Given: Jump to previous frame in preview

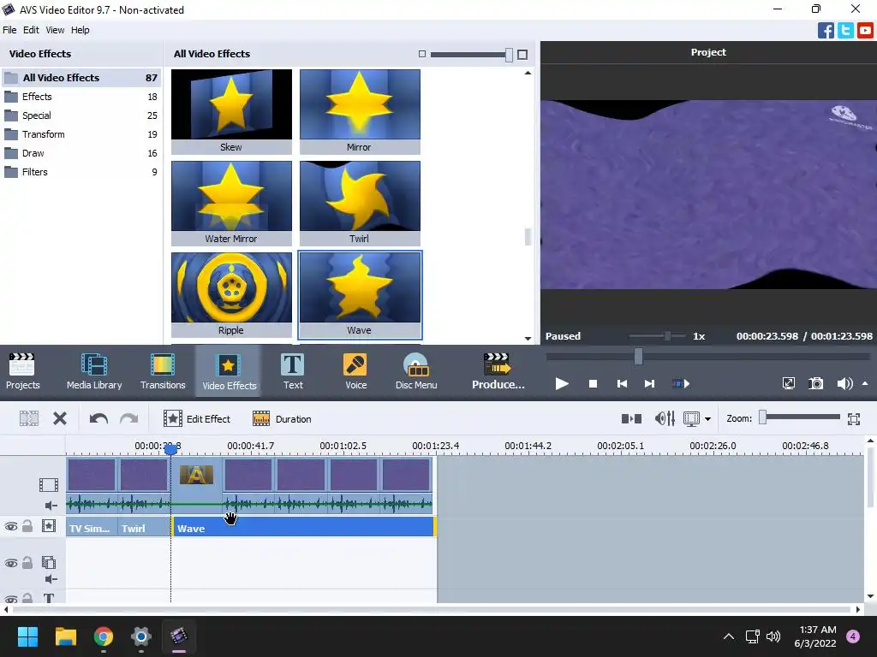Looking at the screenshot, I should [x=622, y=384].
